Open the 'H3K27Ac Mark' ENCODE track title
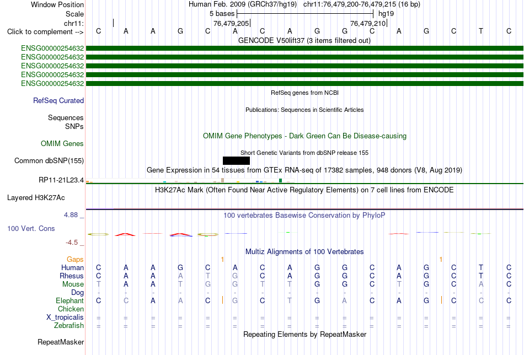This screenshot has width=524, height=355. pos(304,190)
